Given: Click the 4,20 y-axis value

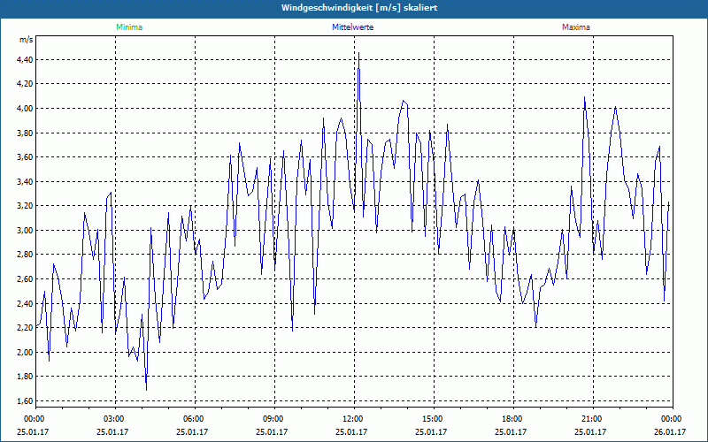Looking at the screenshot, I should tap(26, 84).
